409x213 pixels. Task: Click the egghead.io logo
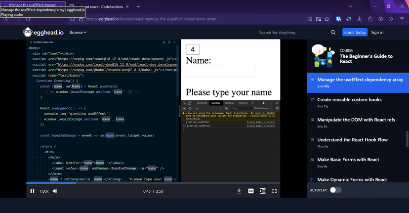[44, 33]
